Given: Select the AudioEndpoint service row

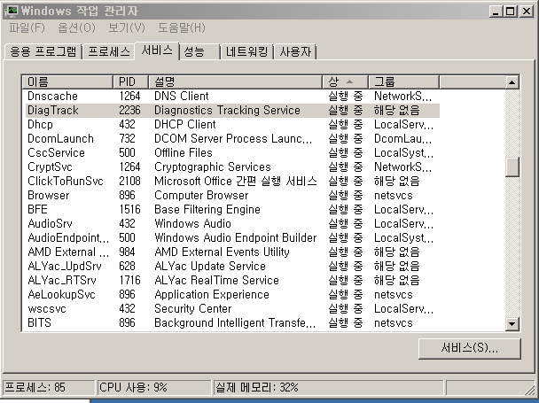Looking at the screenshot, I should click(x=232, y=237).
